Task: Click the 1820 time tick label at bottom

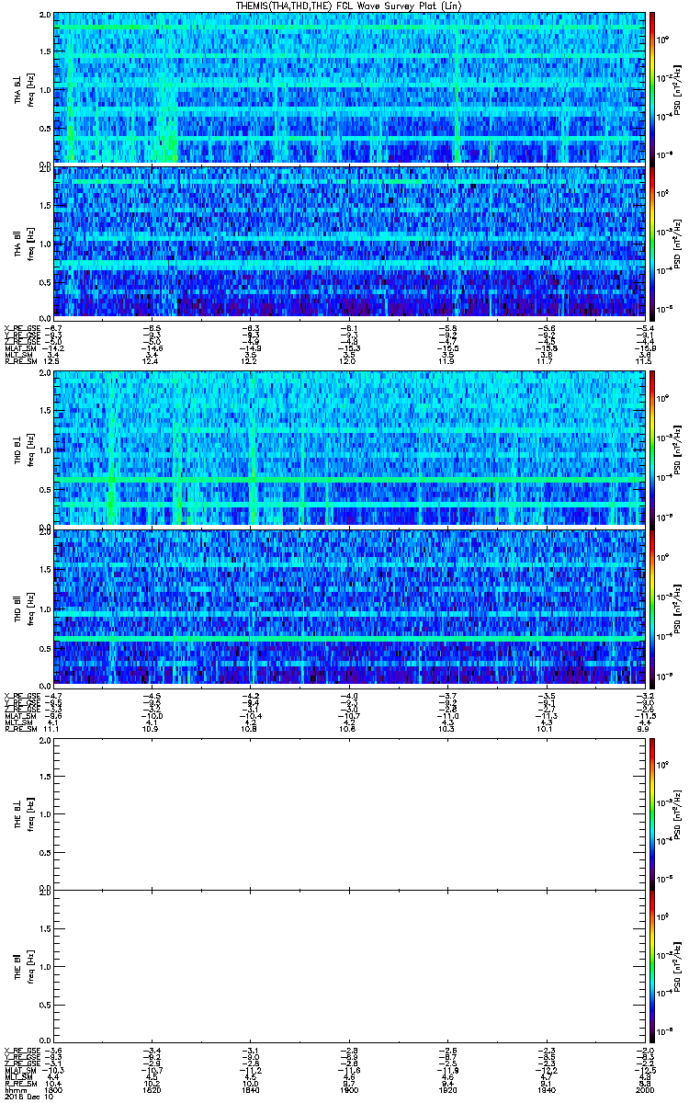Action: click(x=152, y=1089)
